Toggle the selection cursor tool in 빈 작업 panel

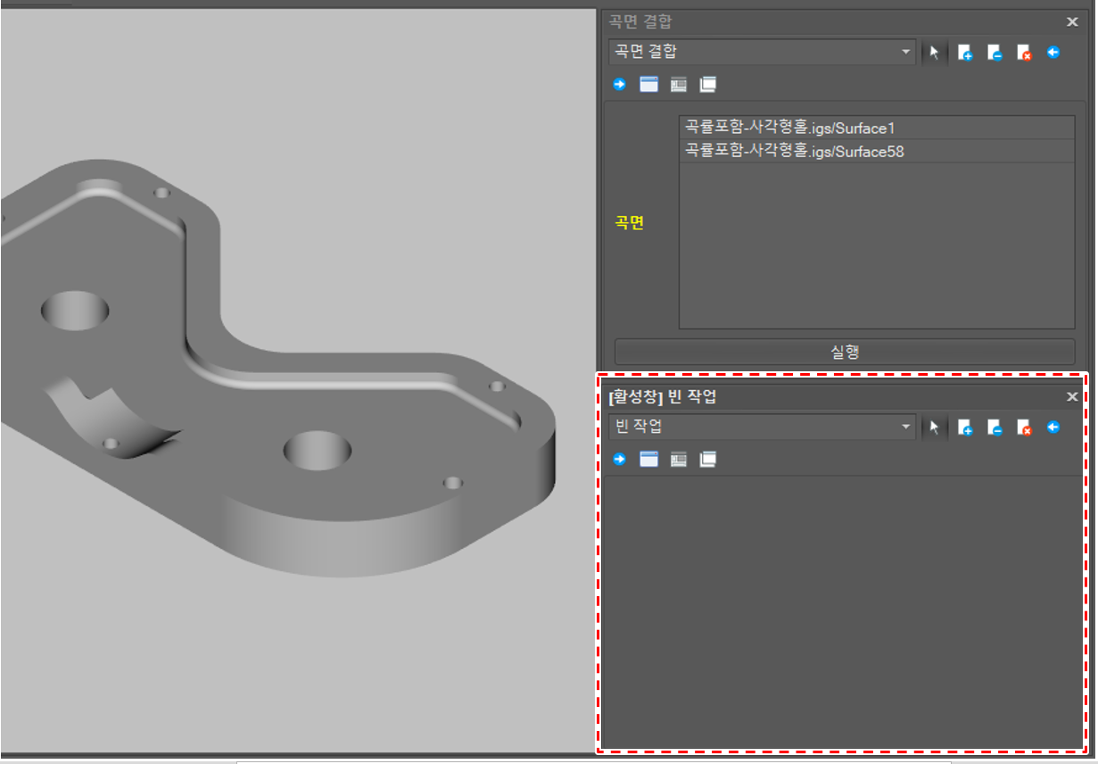pyautogui.click(x=934, y=428)
